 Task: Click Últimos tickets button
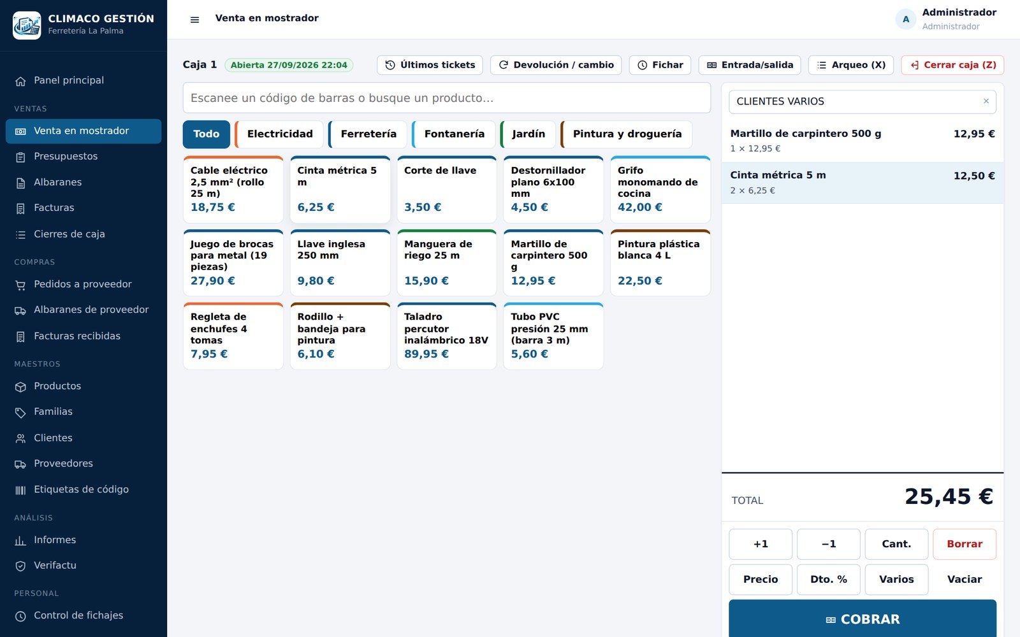coord(430,65)
